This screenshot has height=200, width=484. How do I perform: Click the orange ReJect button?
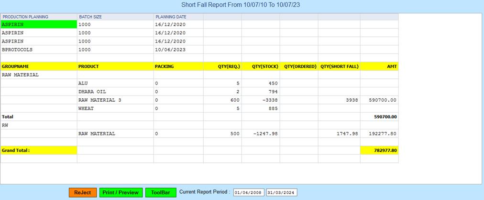point(83,192)
